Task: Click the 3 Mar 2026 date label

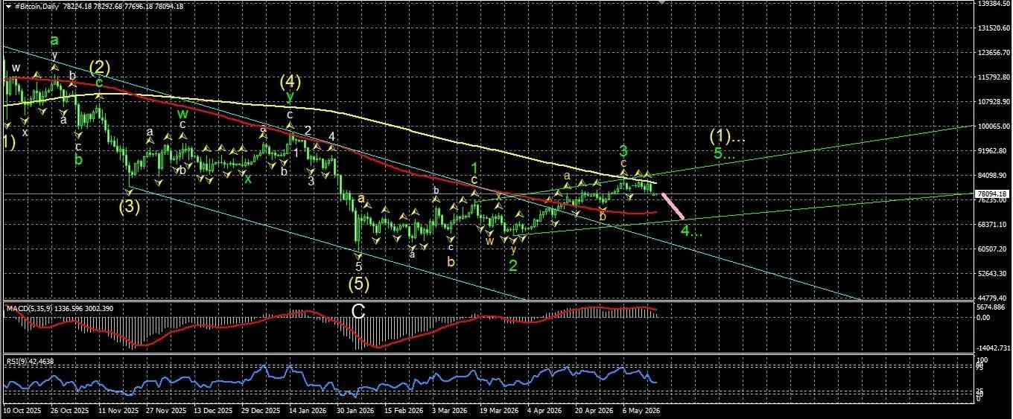Action: click(448, 410)
